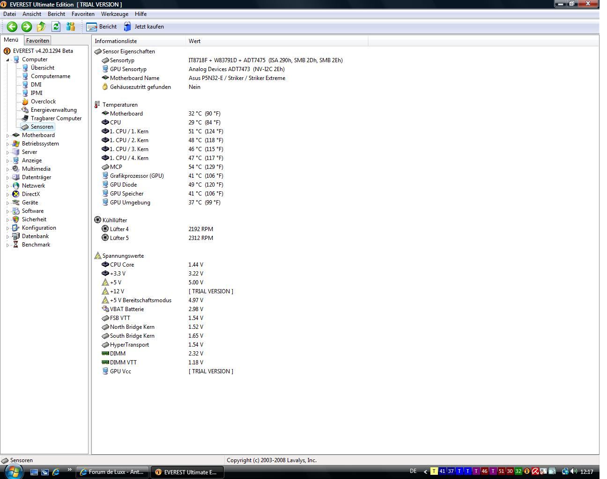Click the Geräte icon in tree
Viewport: 607px width, 479px height.
tap(16, 203)
